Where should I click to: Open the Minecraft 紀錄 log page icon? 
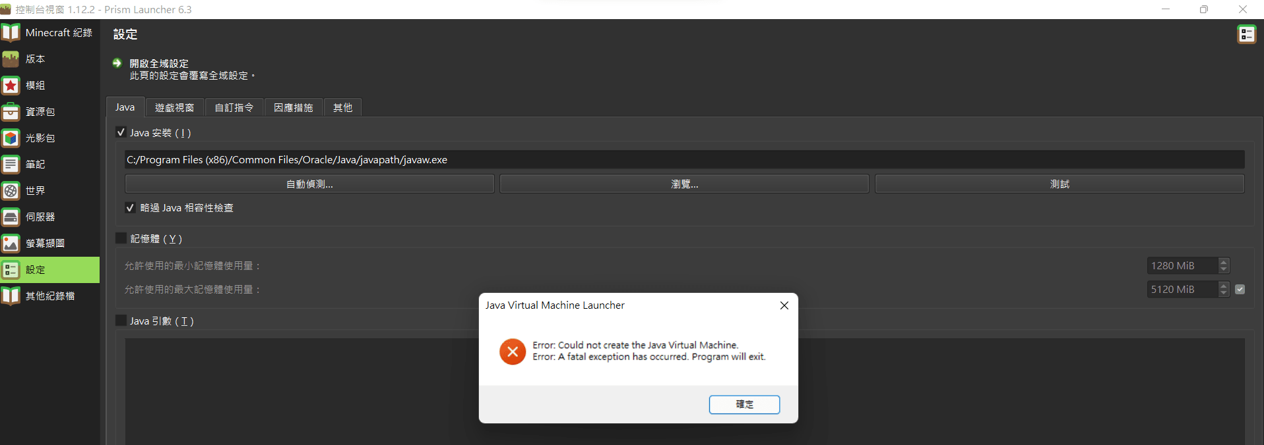[x=11, y=32]
